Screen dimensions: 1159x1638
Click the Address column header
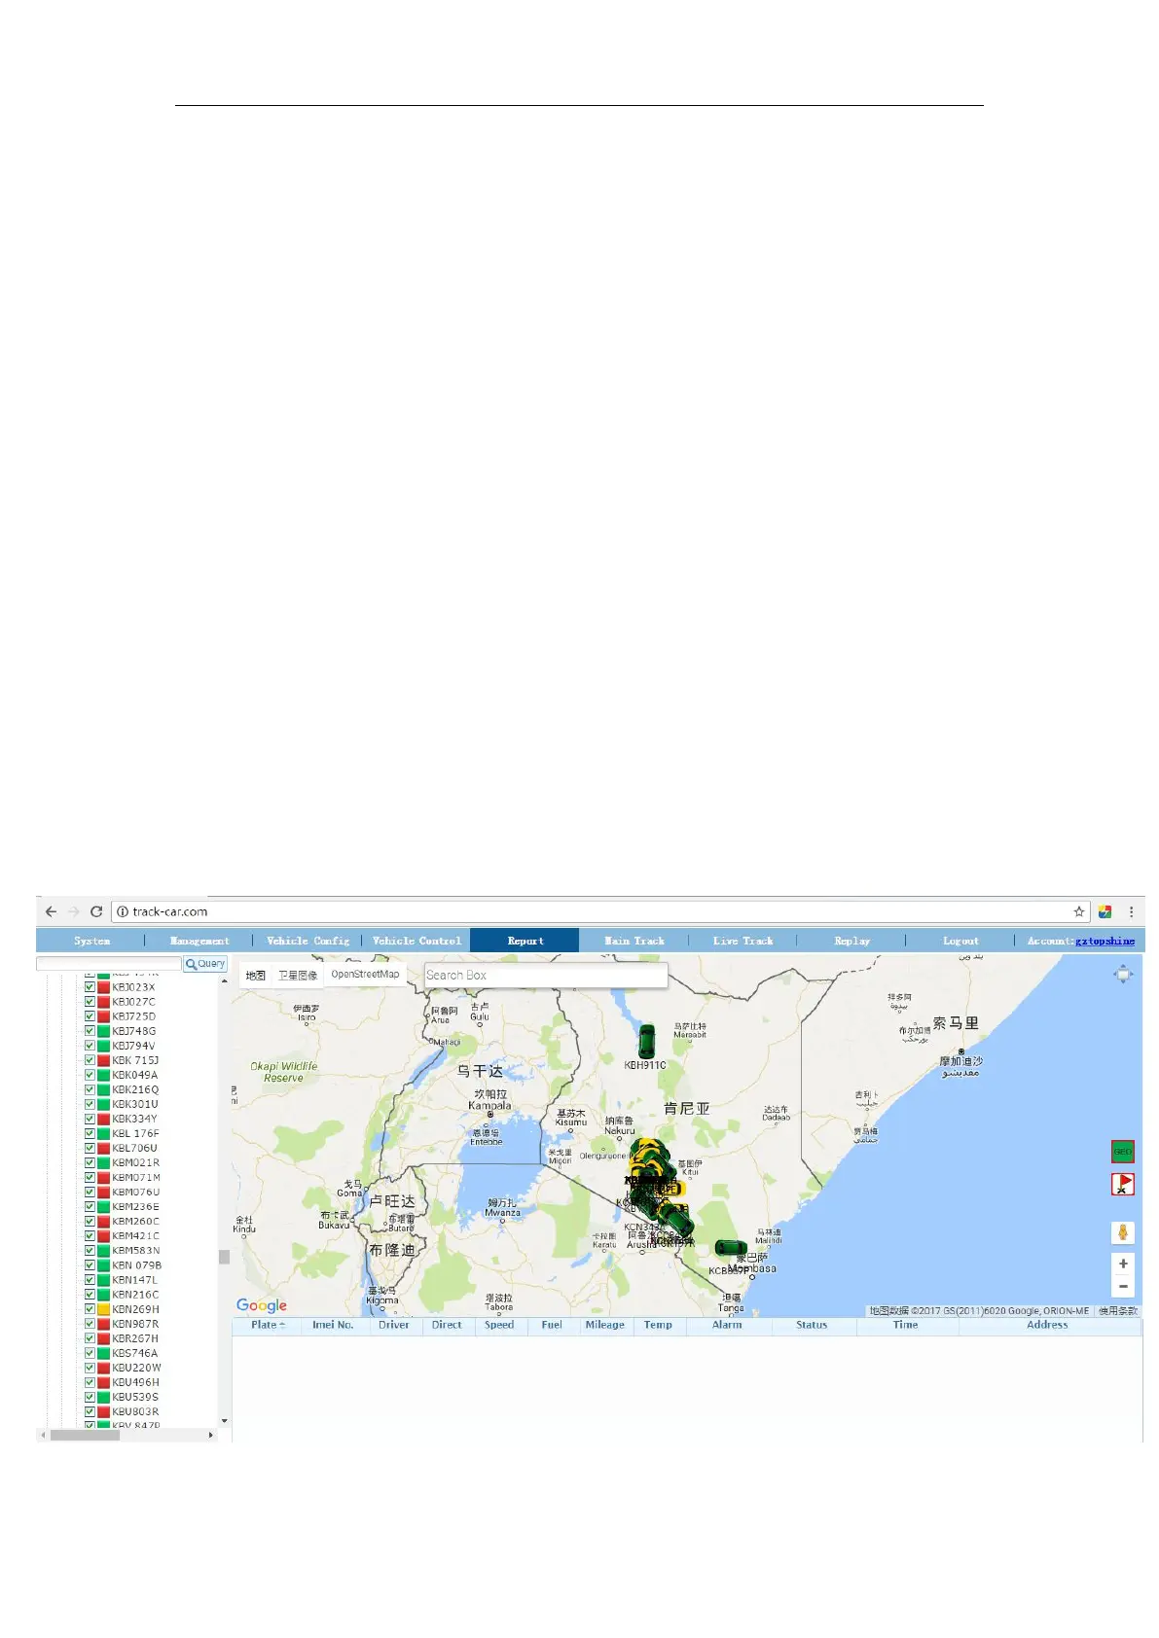(1047, 1325)
